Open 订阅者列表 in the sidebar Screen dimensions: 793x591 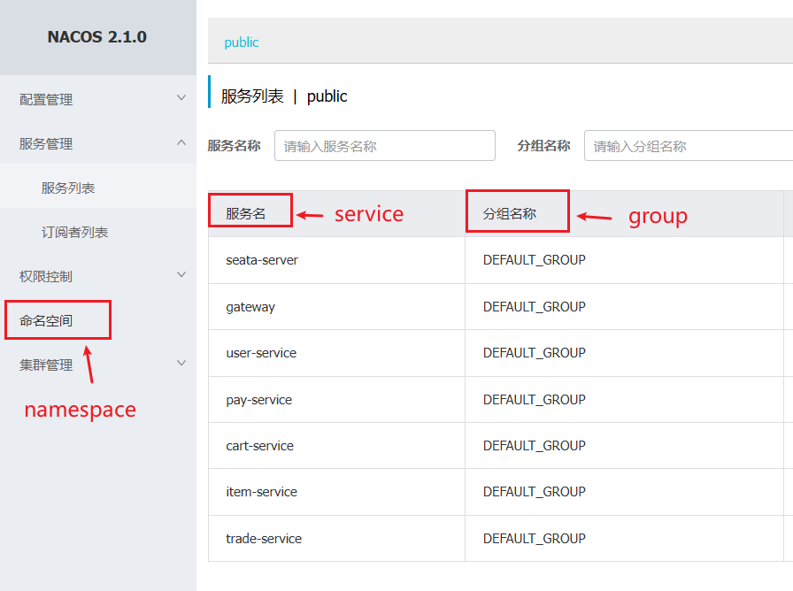74,232
